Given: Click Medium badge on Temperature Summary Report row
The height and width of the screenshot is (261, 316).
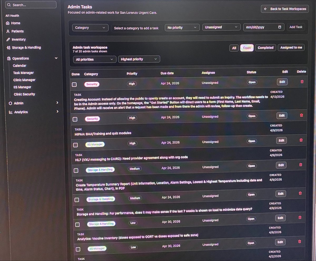Looking at the screenshot, I should pyautogui.click(x=135, y=168).
